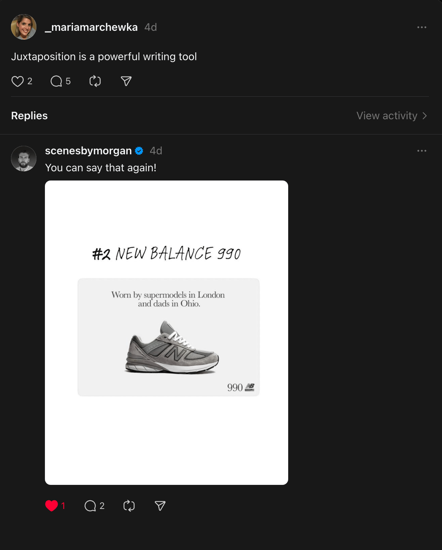Share scenesbymorgan's reply via paper plane icon
442x550 pixels.
(160, 506)
